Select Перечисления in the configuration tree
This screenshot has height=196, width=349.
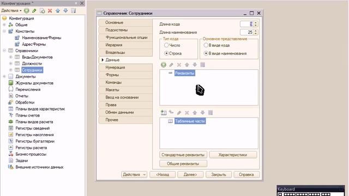click(x=28, y=89)
